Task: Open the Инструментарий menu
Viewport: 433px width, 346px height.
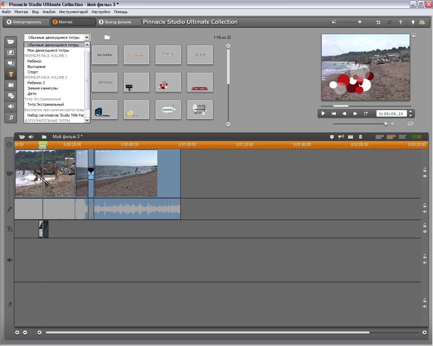Action: [73, 12]
